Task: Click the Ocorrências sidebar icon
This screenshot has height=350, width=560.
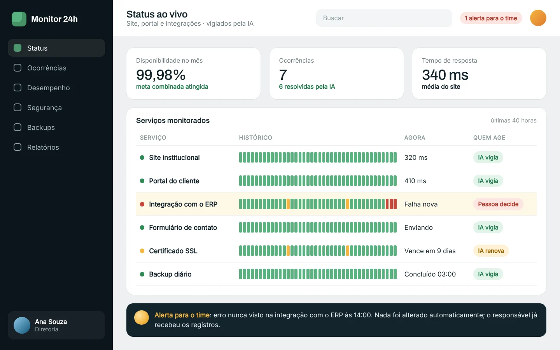Action: [17, 68]
